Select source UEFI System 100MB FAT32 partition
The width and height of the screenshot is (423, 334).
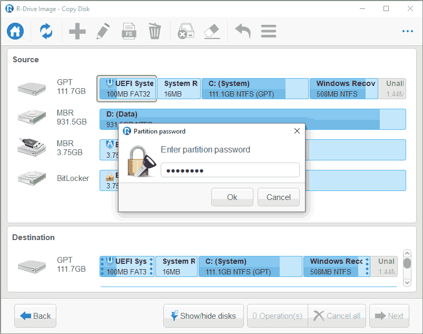pyautogui.click(x=127, y=89)
